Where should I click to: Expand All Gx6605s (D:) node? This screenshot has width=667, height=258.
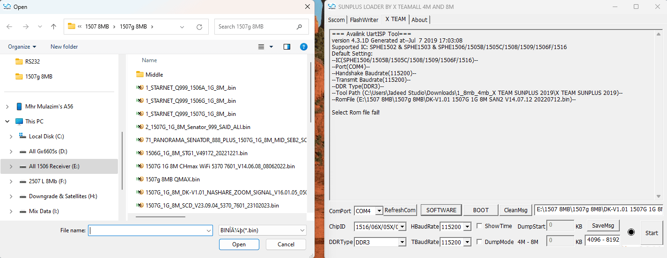[11, 151]
